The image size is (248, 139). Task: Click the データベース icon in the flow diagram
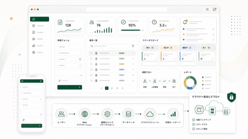click(128, 114)
